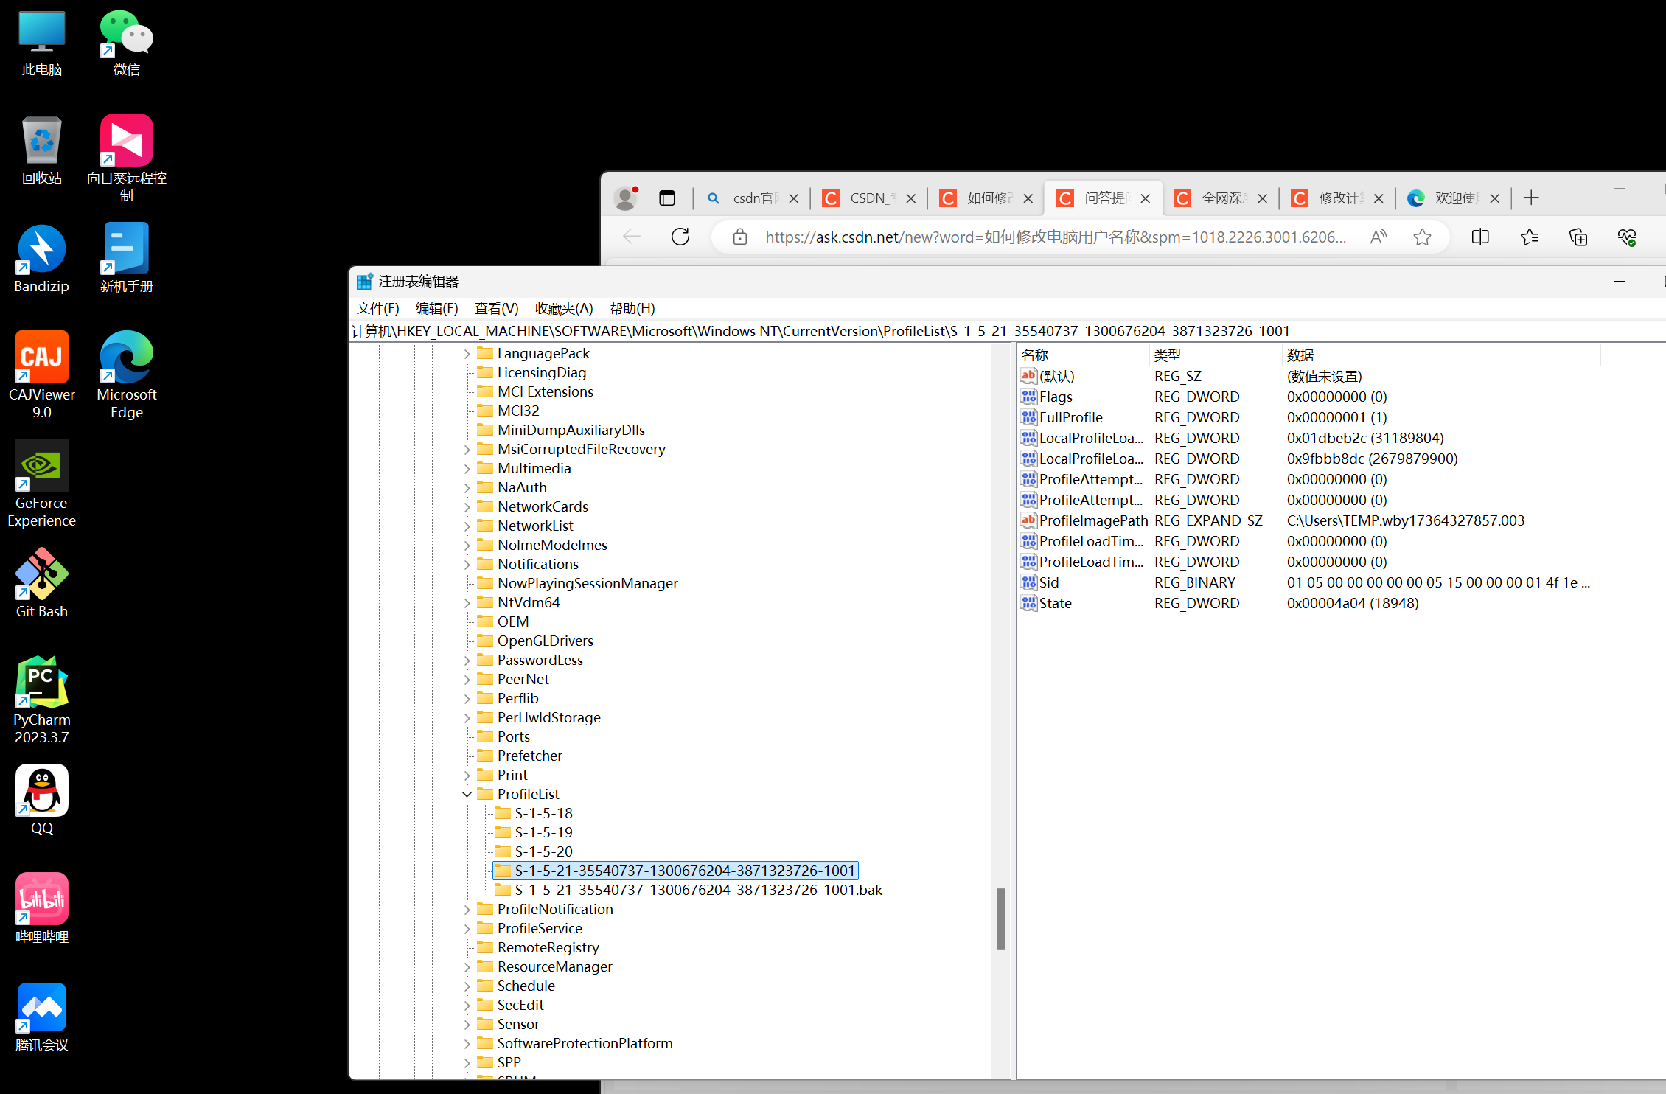
Task: Open the browser Collections icon
Action: coord(1578,237)
